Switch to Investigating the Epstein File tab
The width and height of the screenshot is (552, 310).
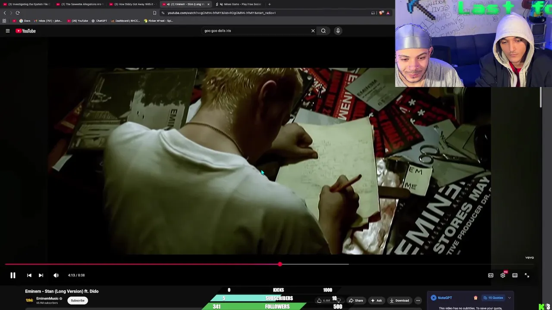27,4
